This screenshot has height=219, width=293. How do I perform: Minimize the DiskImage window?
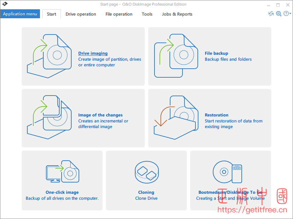click(268, 5)
